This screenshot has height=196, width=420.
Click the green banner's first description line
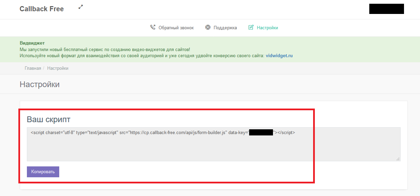click(x=105, y=50)
